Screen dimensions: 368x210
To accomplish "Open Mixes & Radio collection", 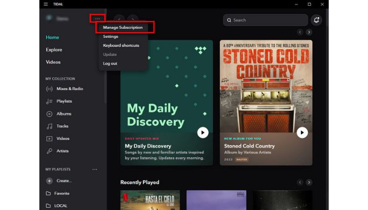I will (70, 89).
